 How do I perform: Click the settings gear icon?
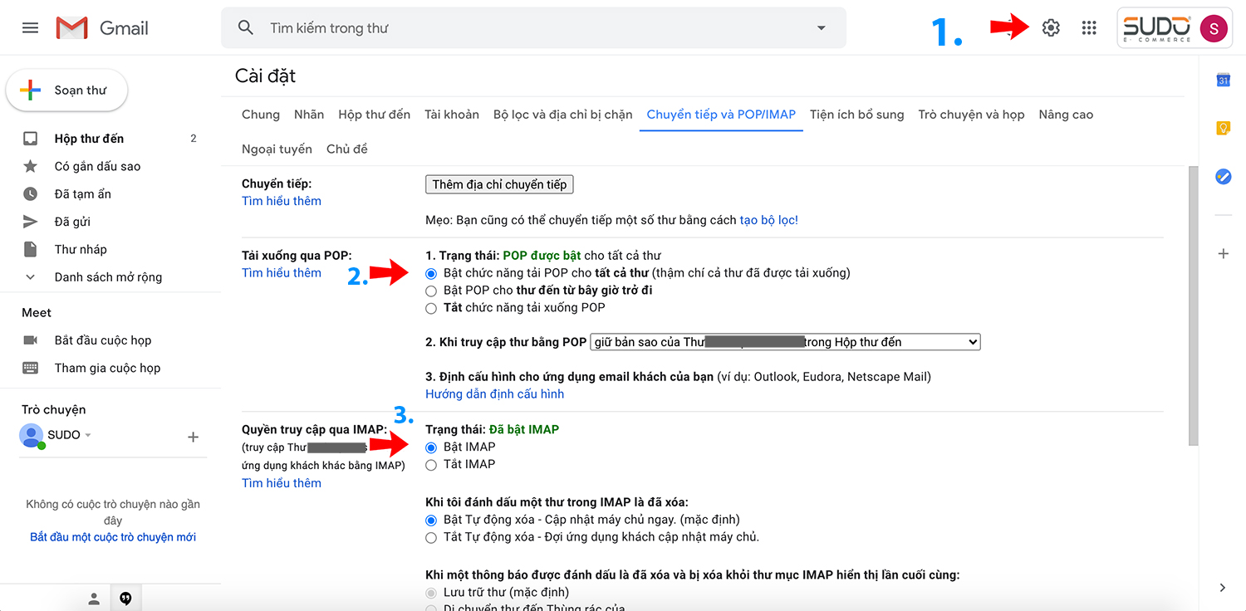click(x=1050, y=27)
